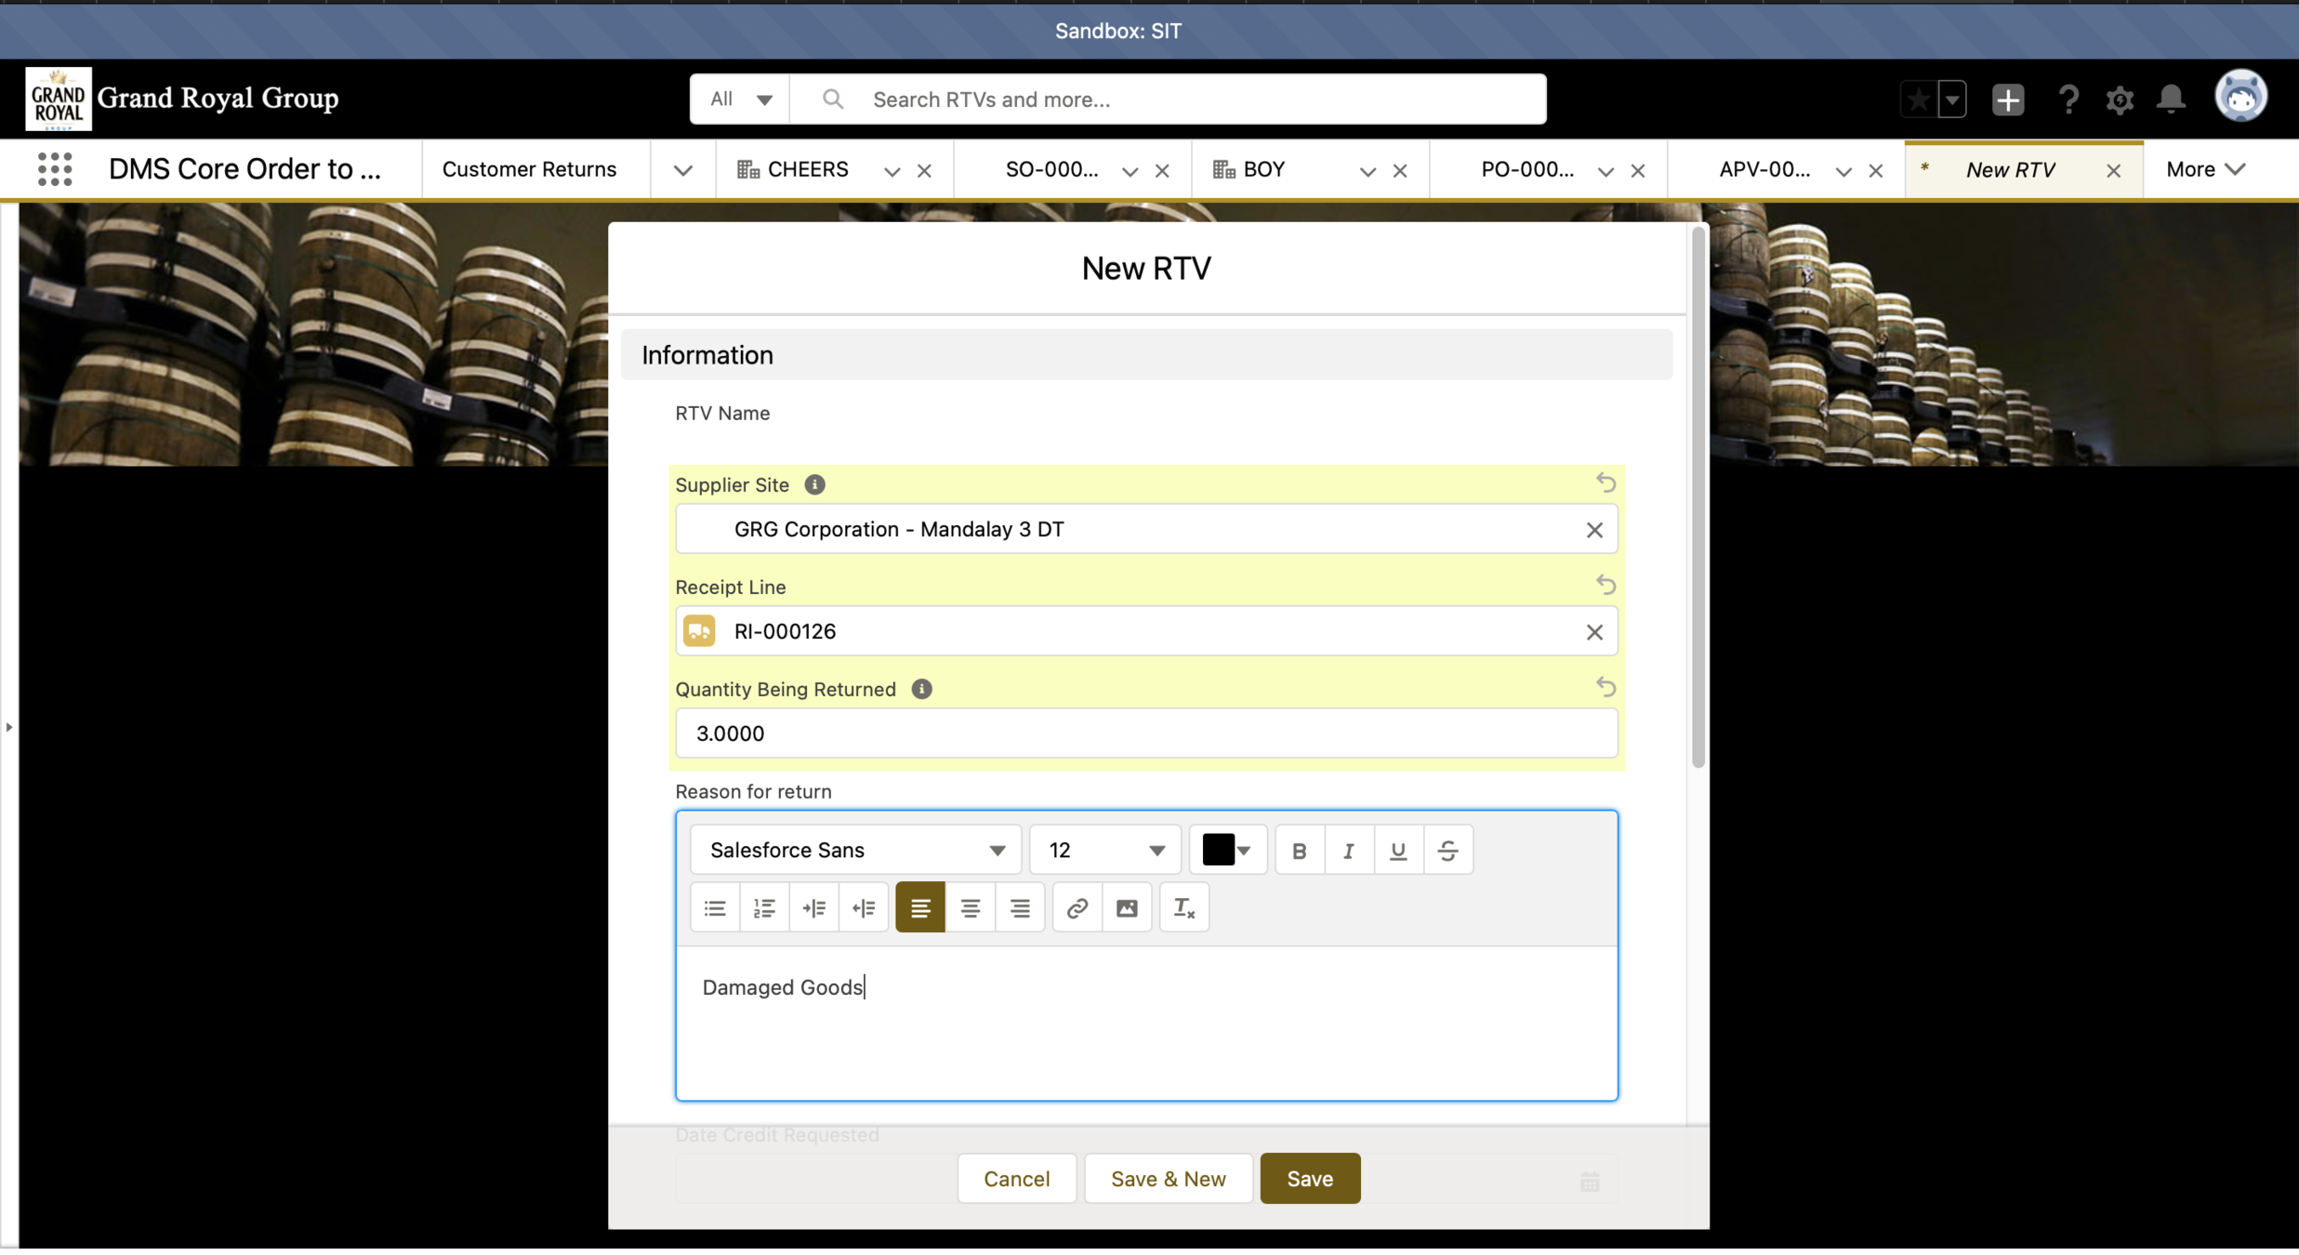Clear the RI-000126 receipt line selection
The height and width of the screenshot is (1255, 2299).
(x=1593, y=632)
